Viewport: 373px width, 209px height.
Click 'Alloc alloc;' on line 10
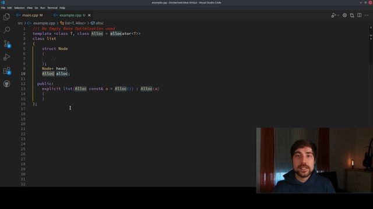click(56, 74)
